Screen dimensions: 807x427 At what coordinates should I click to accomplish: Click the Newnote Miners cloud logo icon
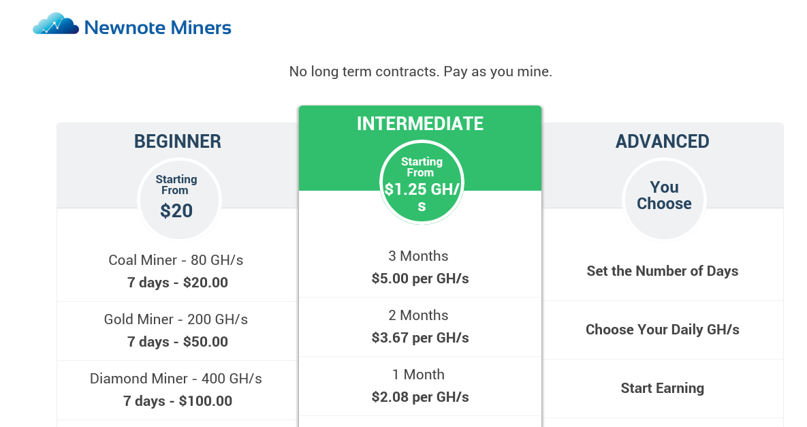pos(56,25)
